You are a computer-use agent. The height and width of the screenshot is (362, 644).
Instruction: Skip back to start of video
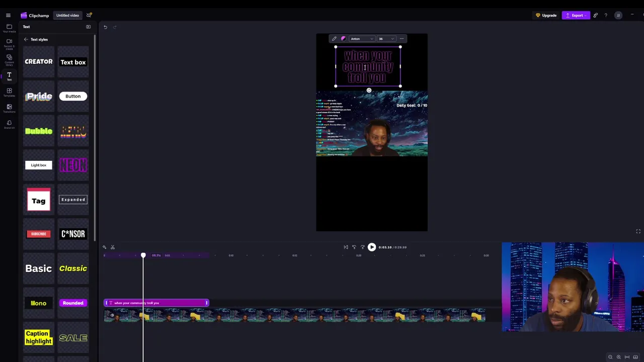346,247
